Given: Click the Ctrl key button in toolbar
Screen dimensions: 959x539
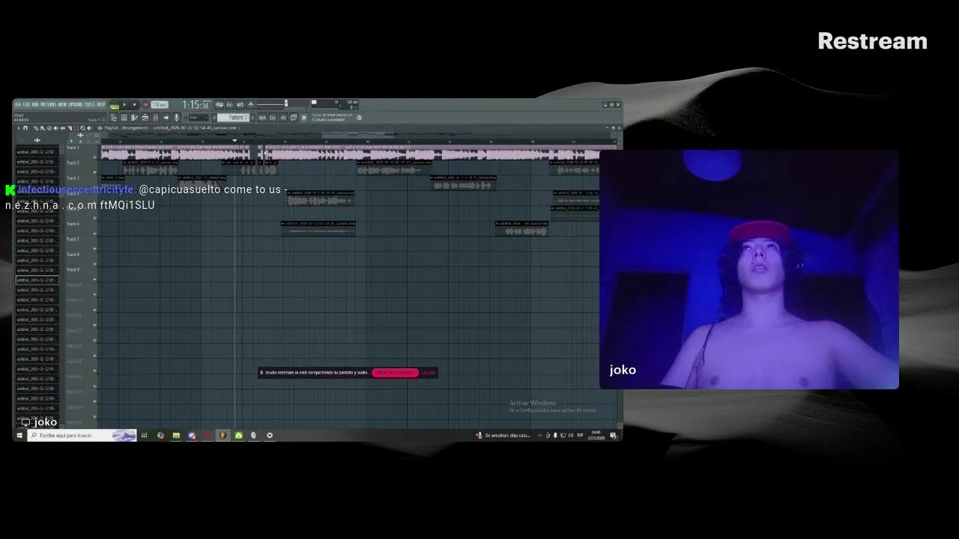Looking at the screenshot, I should click(273, 118).
